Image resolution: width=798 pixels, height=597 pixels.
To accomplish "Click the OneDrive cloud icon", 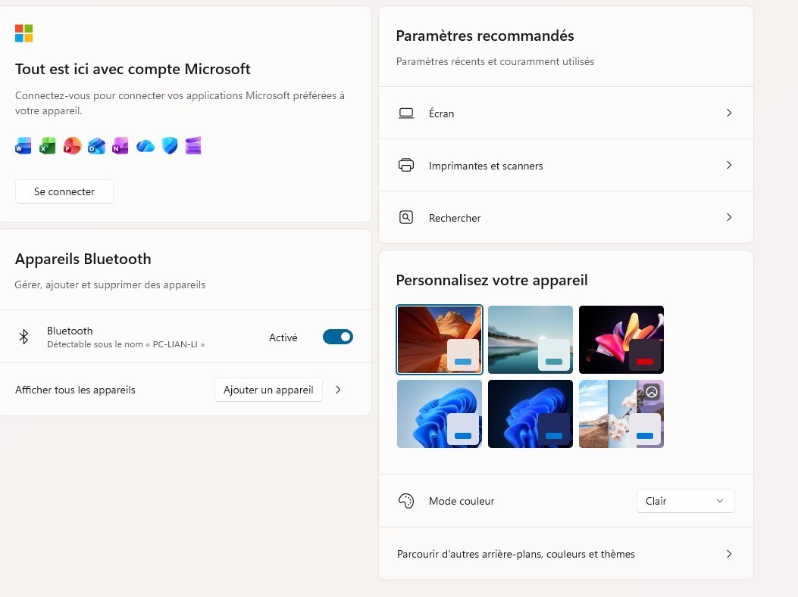I will coord(146,146).
